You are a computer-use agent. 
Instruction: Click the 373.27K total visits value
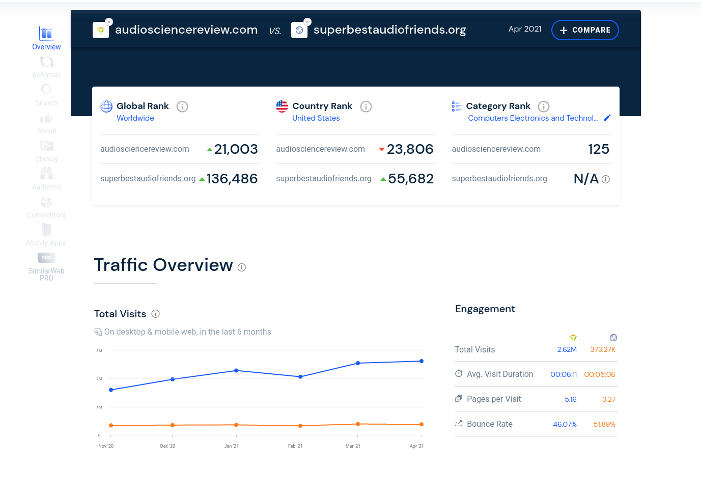pos(603,350)
